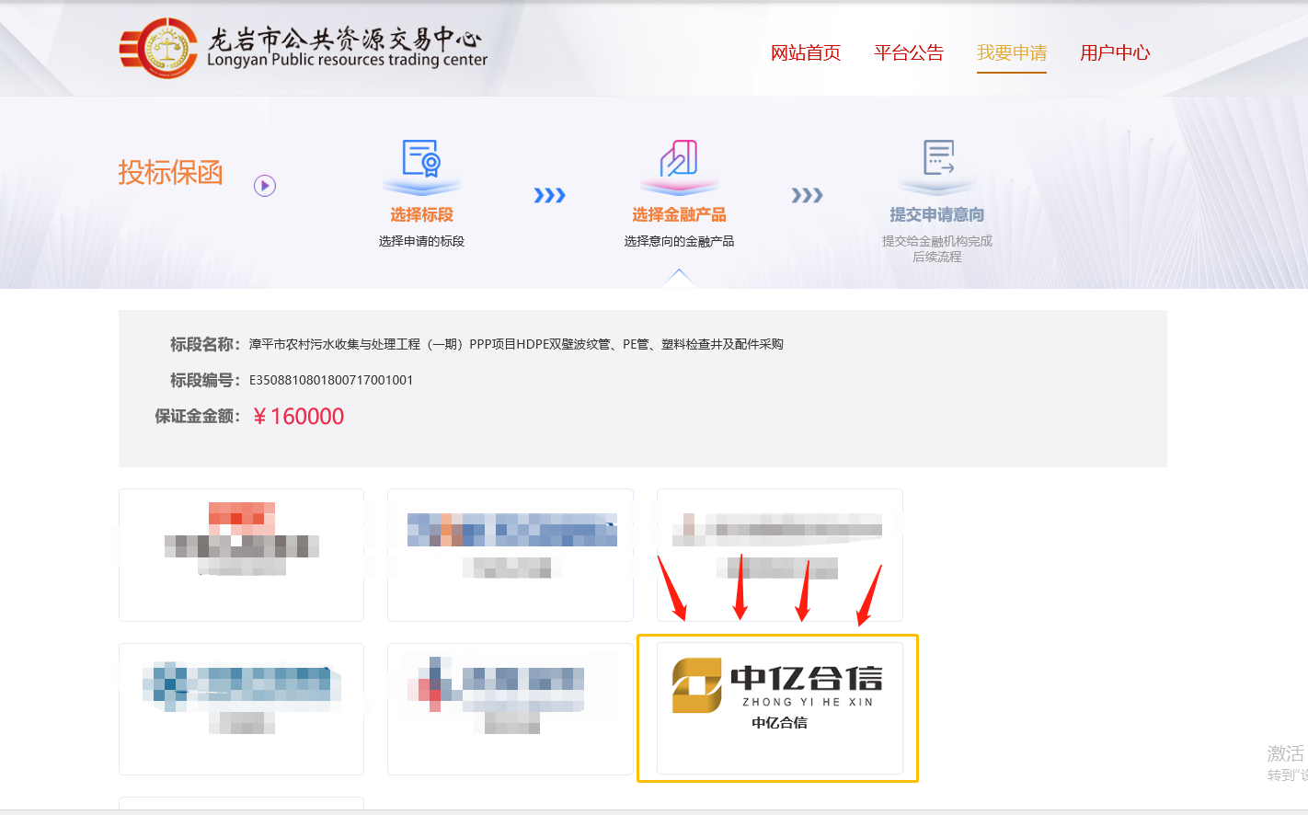The height and width of the screenshot is (815, 1308).
Task: Open the 我要申请 navigation tab
Action: 1012,53
